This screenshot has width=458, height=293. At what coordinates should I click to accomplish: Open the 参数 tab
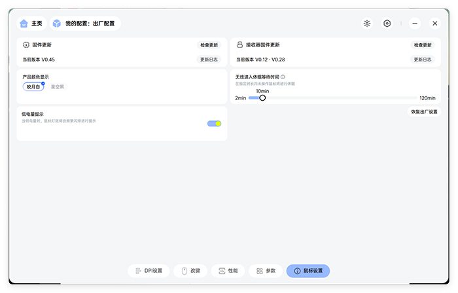[266, 271]
